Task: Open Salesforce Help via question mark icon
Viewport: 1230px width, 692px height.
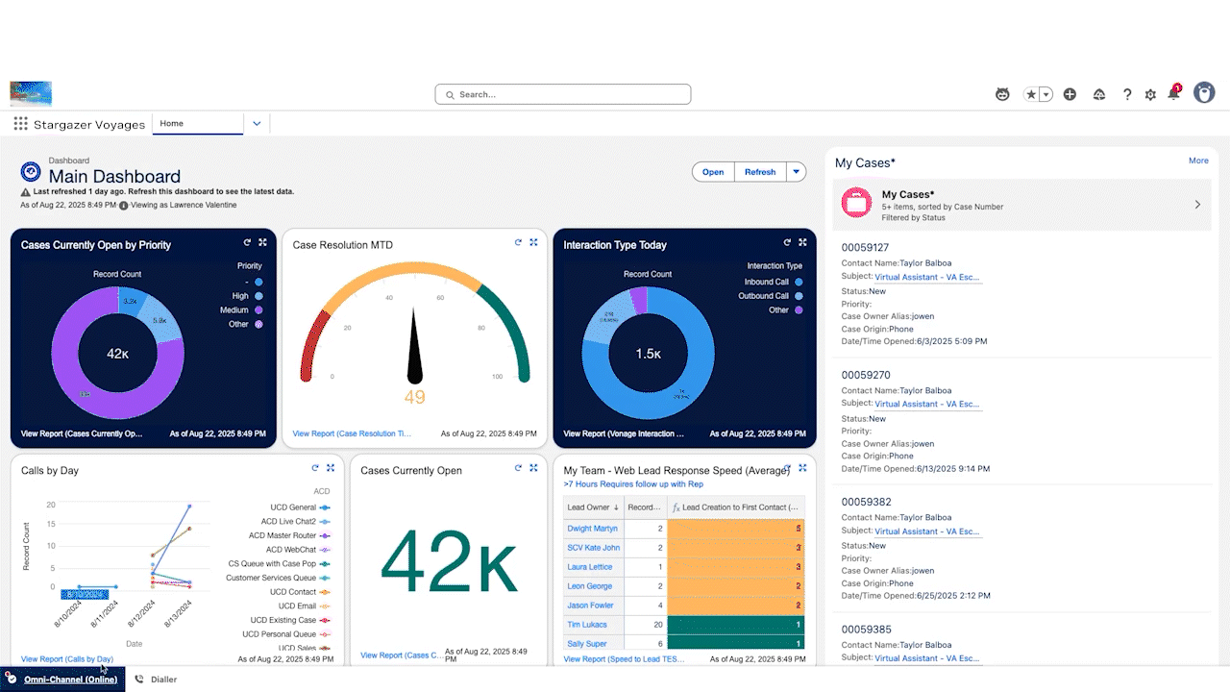Action: (x=1127, y=93)
